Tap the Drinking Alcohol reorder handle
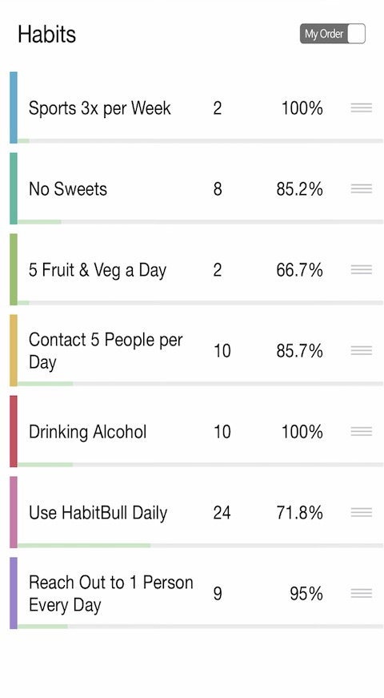Screen dimensions: 384x698 [x=361, y=431]
